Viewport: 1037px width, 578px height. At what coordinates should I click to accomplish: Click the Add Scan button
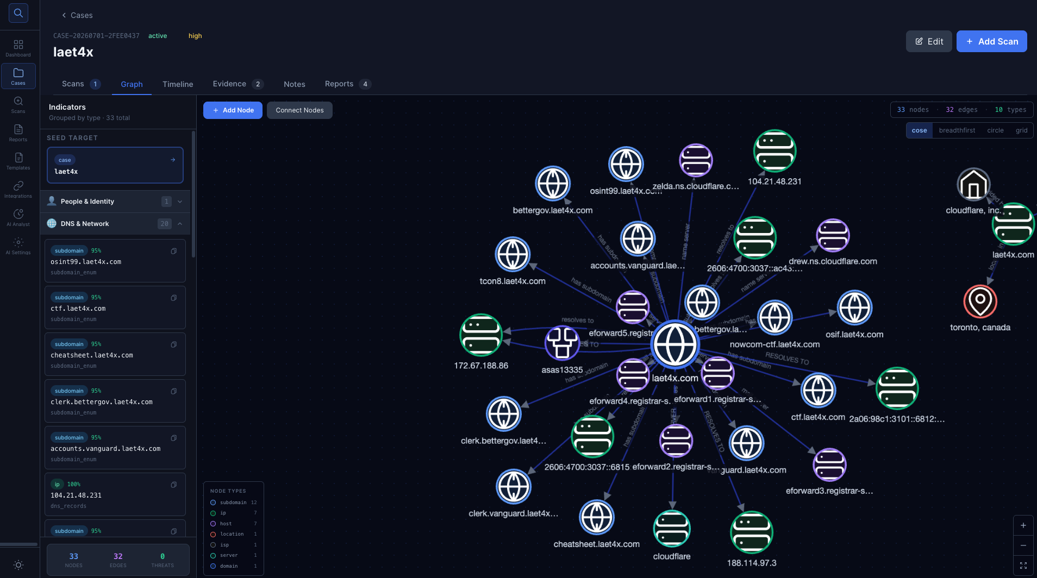point(991,41)
